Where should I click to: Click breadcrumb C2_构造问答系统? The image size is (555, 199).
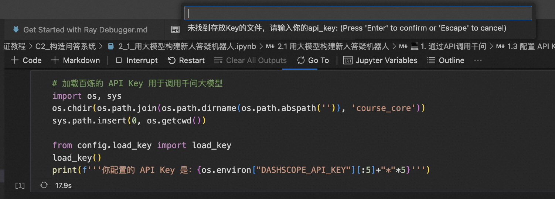coord(65,46)
